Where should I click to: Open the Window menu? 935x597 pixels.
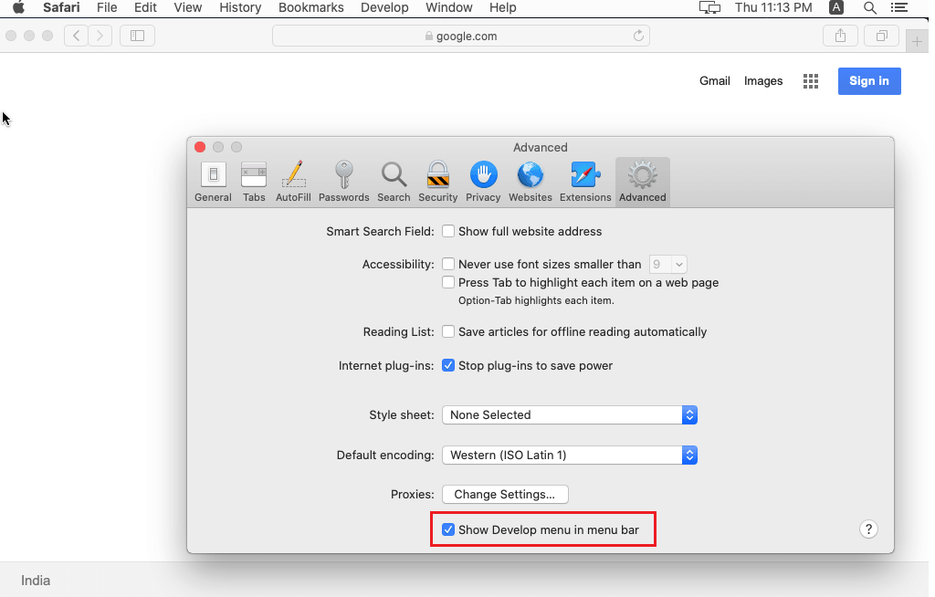449,7
